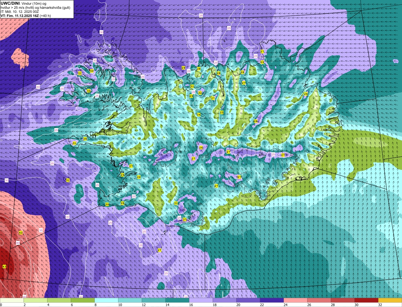Click the legend tick label 8

95,305
